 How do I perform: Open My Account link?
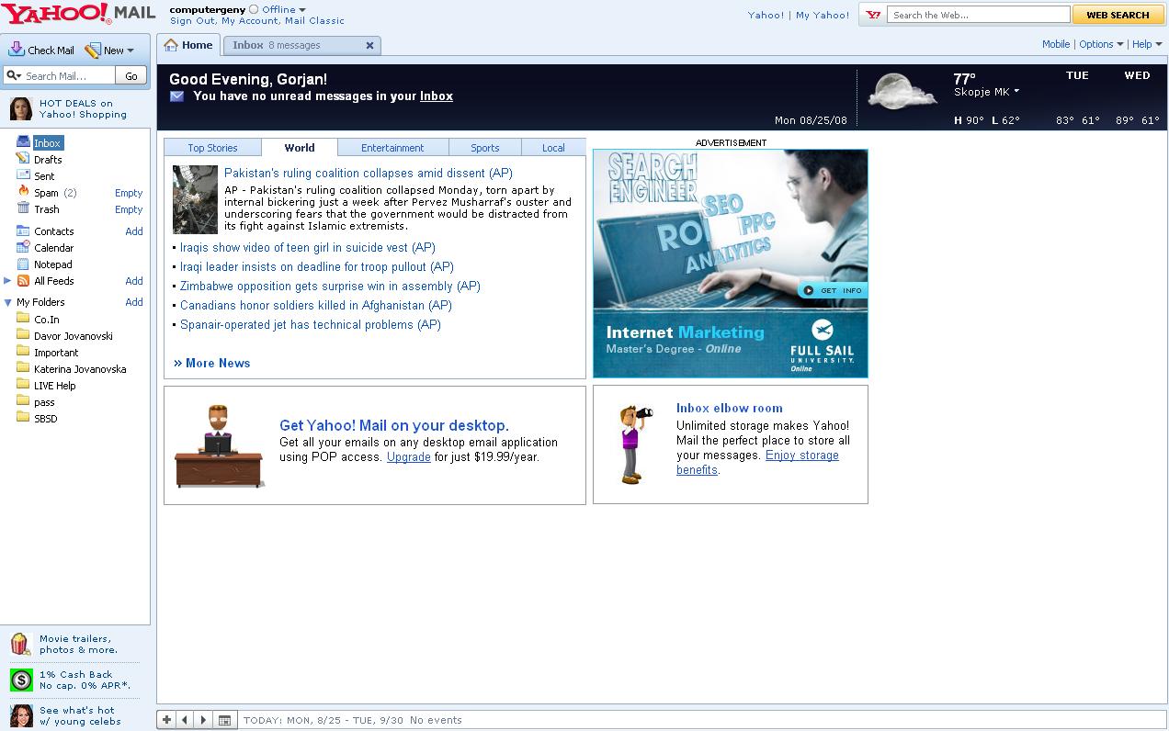pyautogui.click(x=250, y=20)
